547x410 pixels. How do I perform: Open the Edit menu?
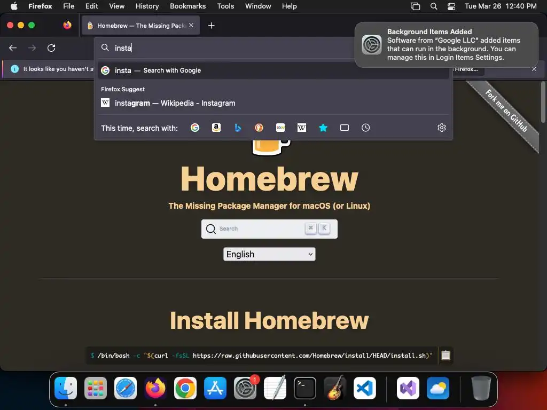tap(91, 6)
